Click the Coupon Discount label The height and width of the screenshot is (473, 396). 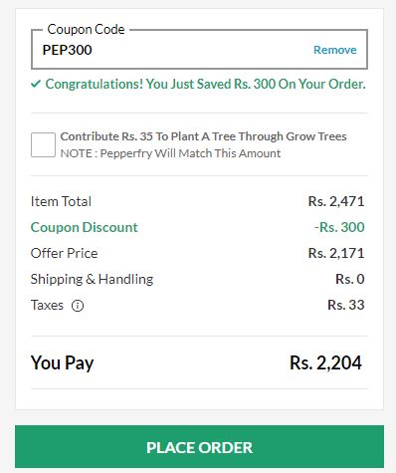coord(84,227)
